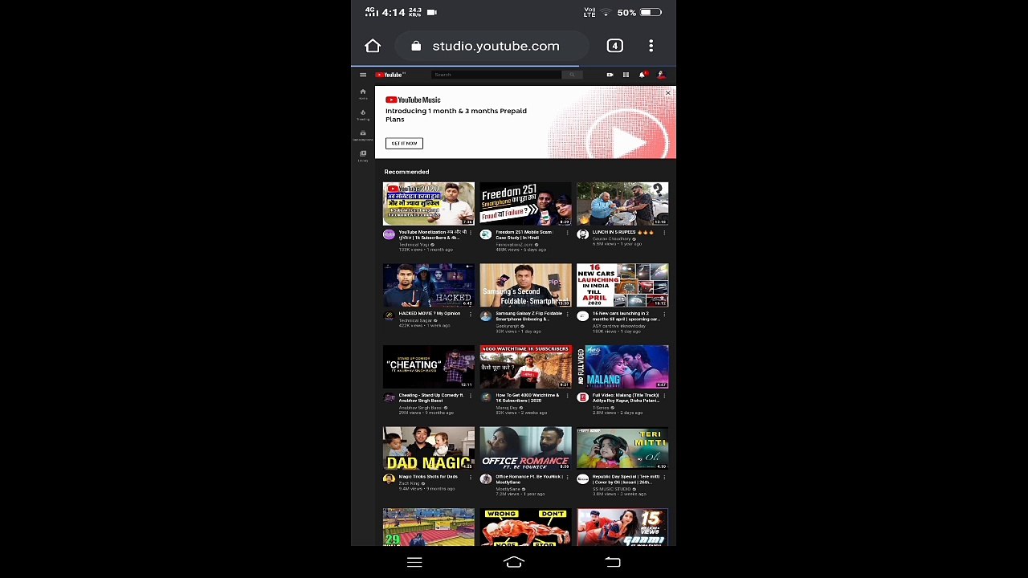1028x578 pixels.
Task: Open the MALANG full video thumbnail
Action: 622,367
